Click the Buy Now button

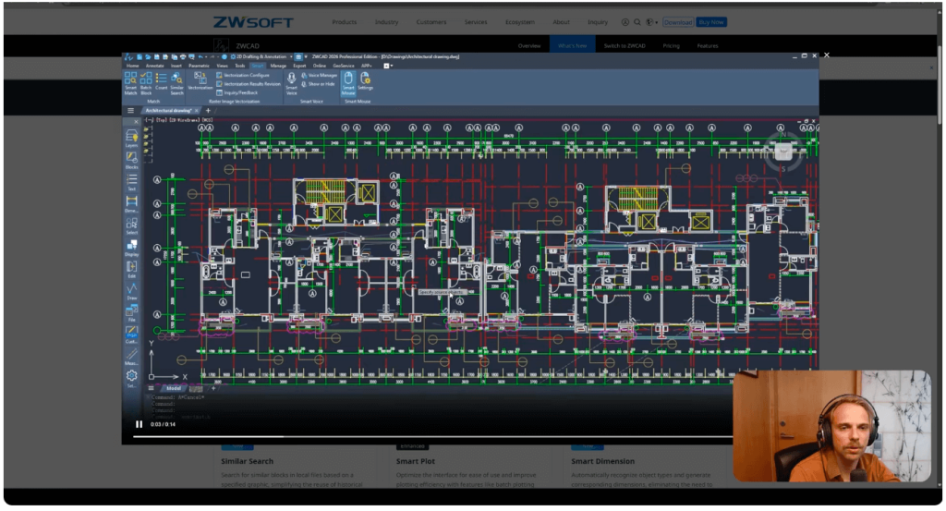click(711, 22)
